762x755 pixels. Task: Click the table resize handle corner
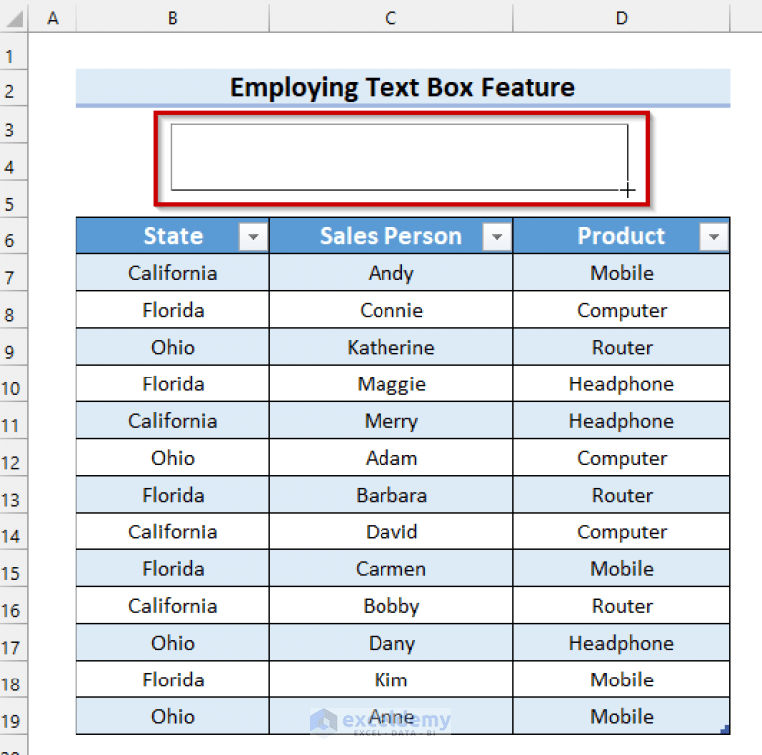[725, 729]
